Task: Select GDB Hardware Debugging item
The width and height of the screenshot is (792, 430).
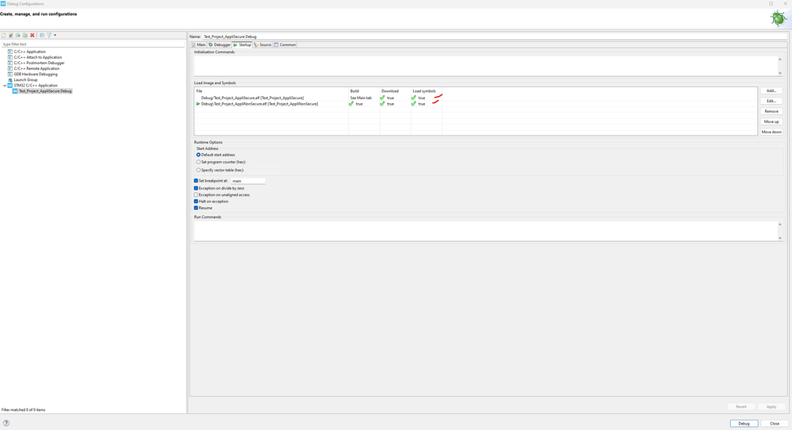Action: click(36, 74)
